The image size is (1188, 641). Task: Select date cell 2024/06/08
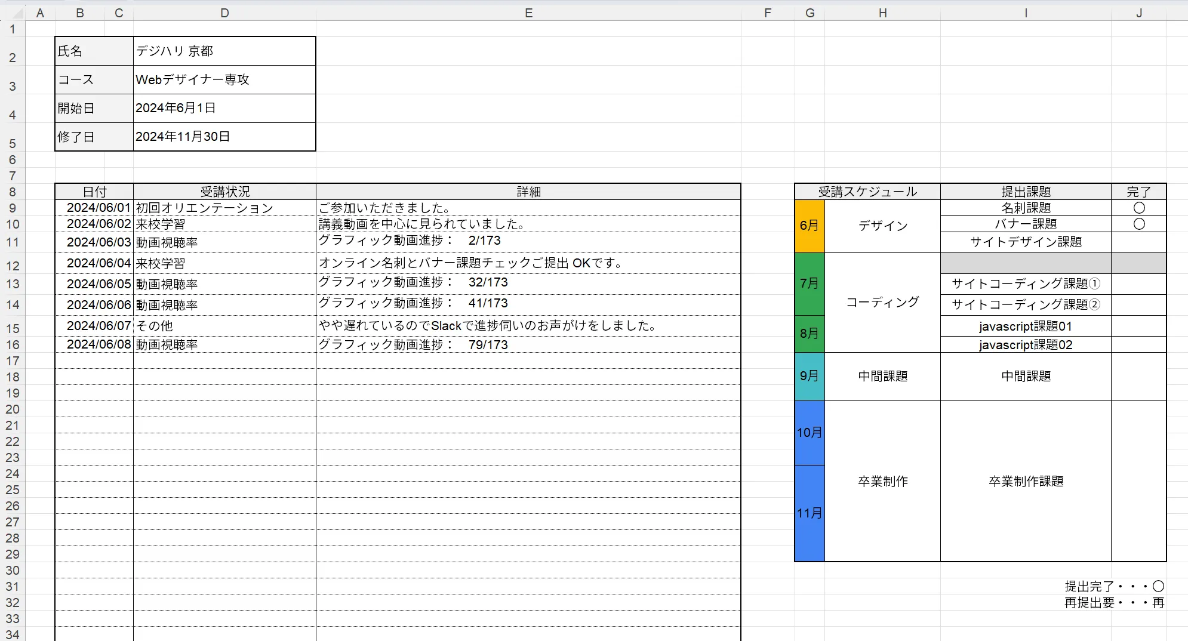94,344
